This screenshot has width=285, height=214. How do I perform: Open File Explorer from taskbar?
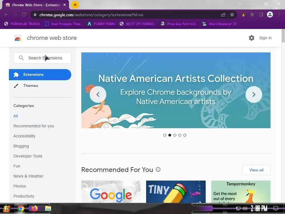click(48, 208)
